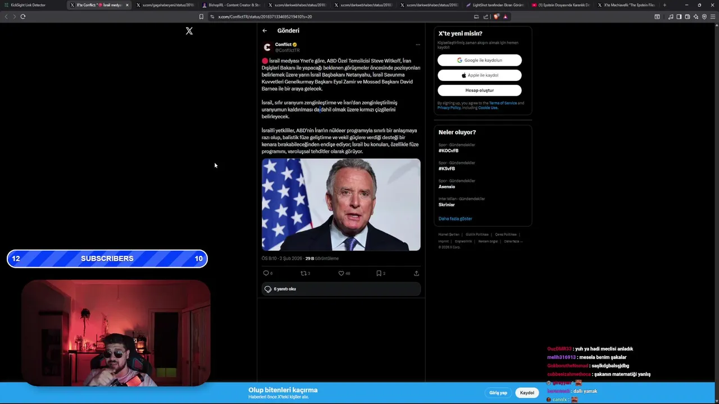Click the Apple ile kaydol button
Image resolution: width=719 pixels, height=404 pixels.
(x=480, y=75)
